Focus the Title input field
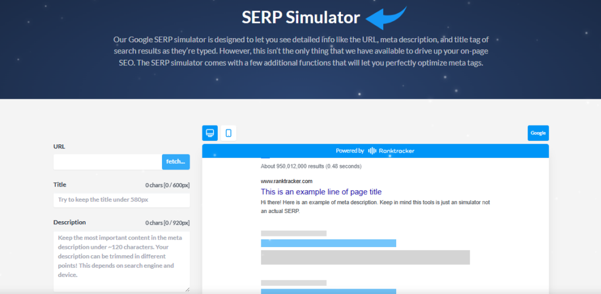Viewport: 601px width, 294px height. [121, 200]
